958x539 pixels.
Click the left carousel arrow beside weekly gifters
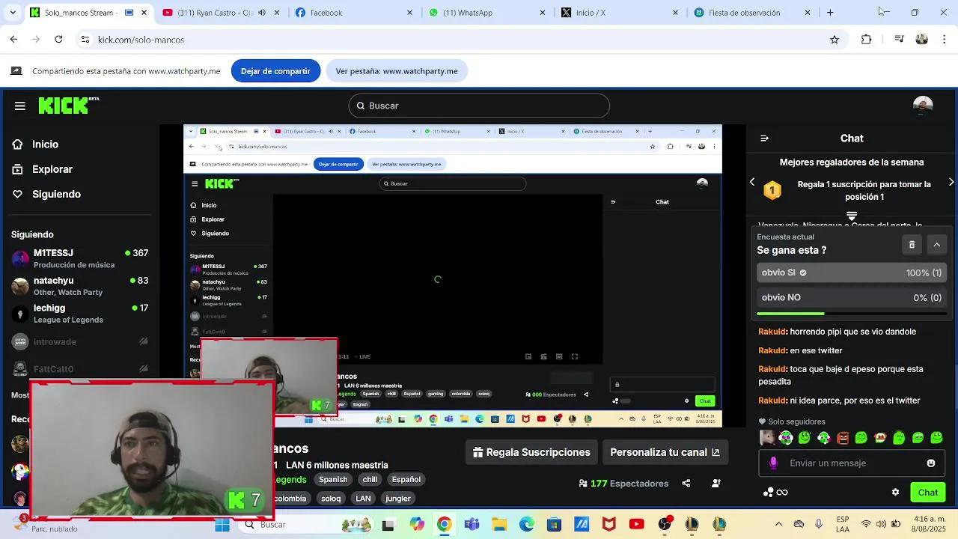pos(752,181)
